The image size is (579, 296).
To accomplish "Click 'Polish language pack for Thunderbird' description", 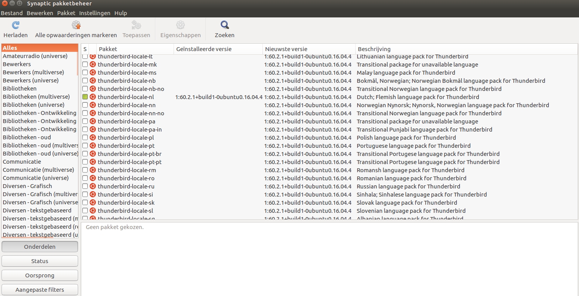I will pyautogui.click(x=406, y=138).
